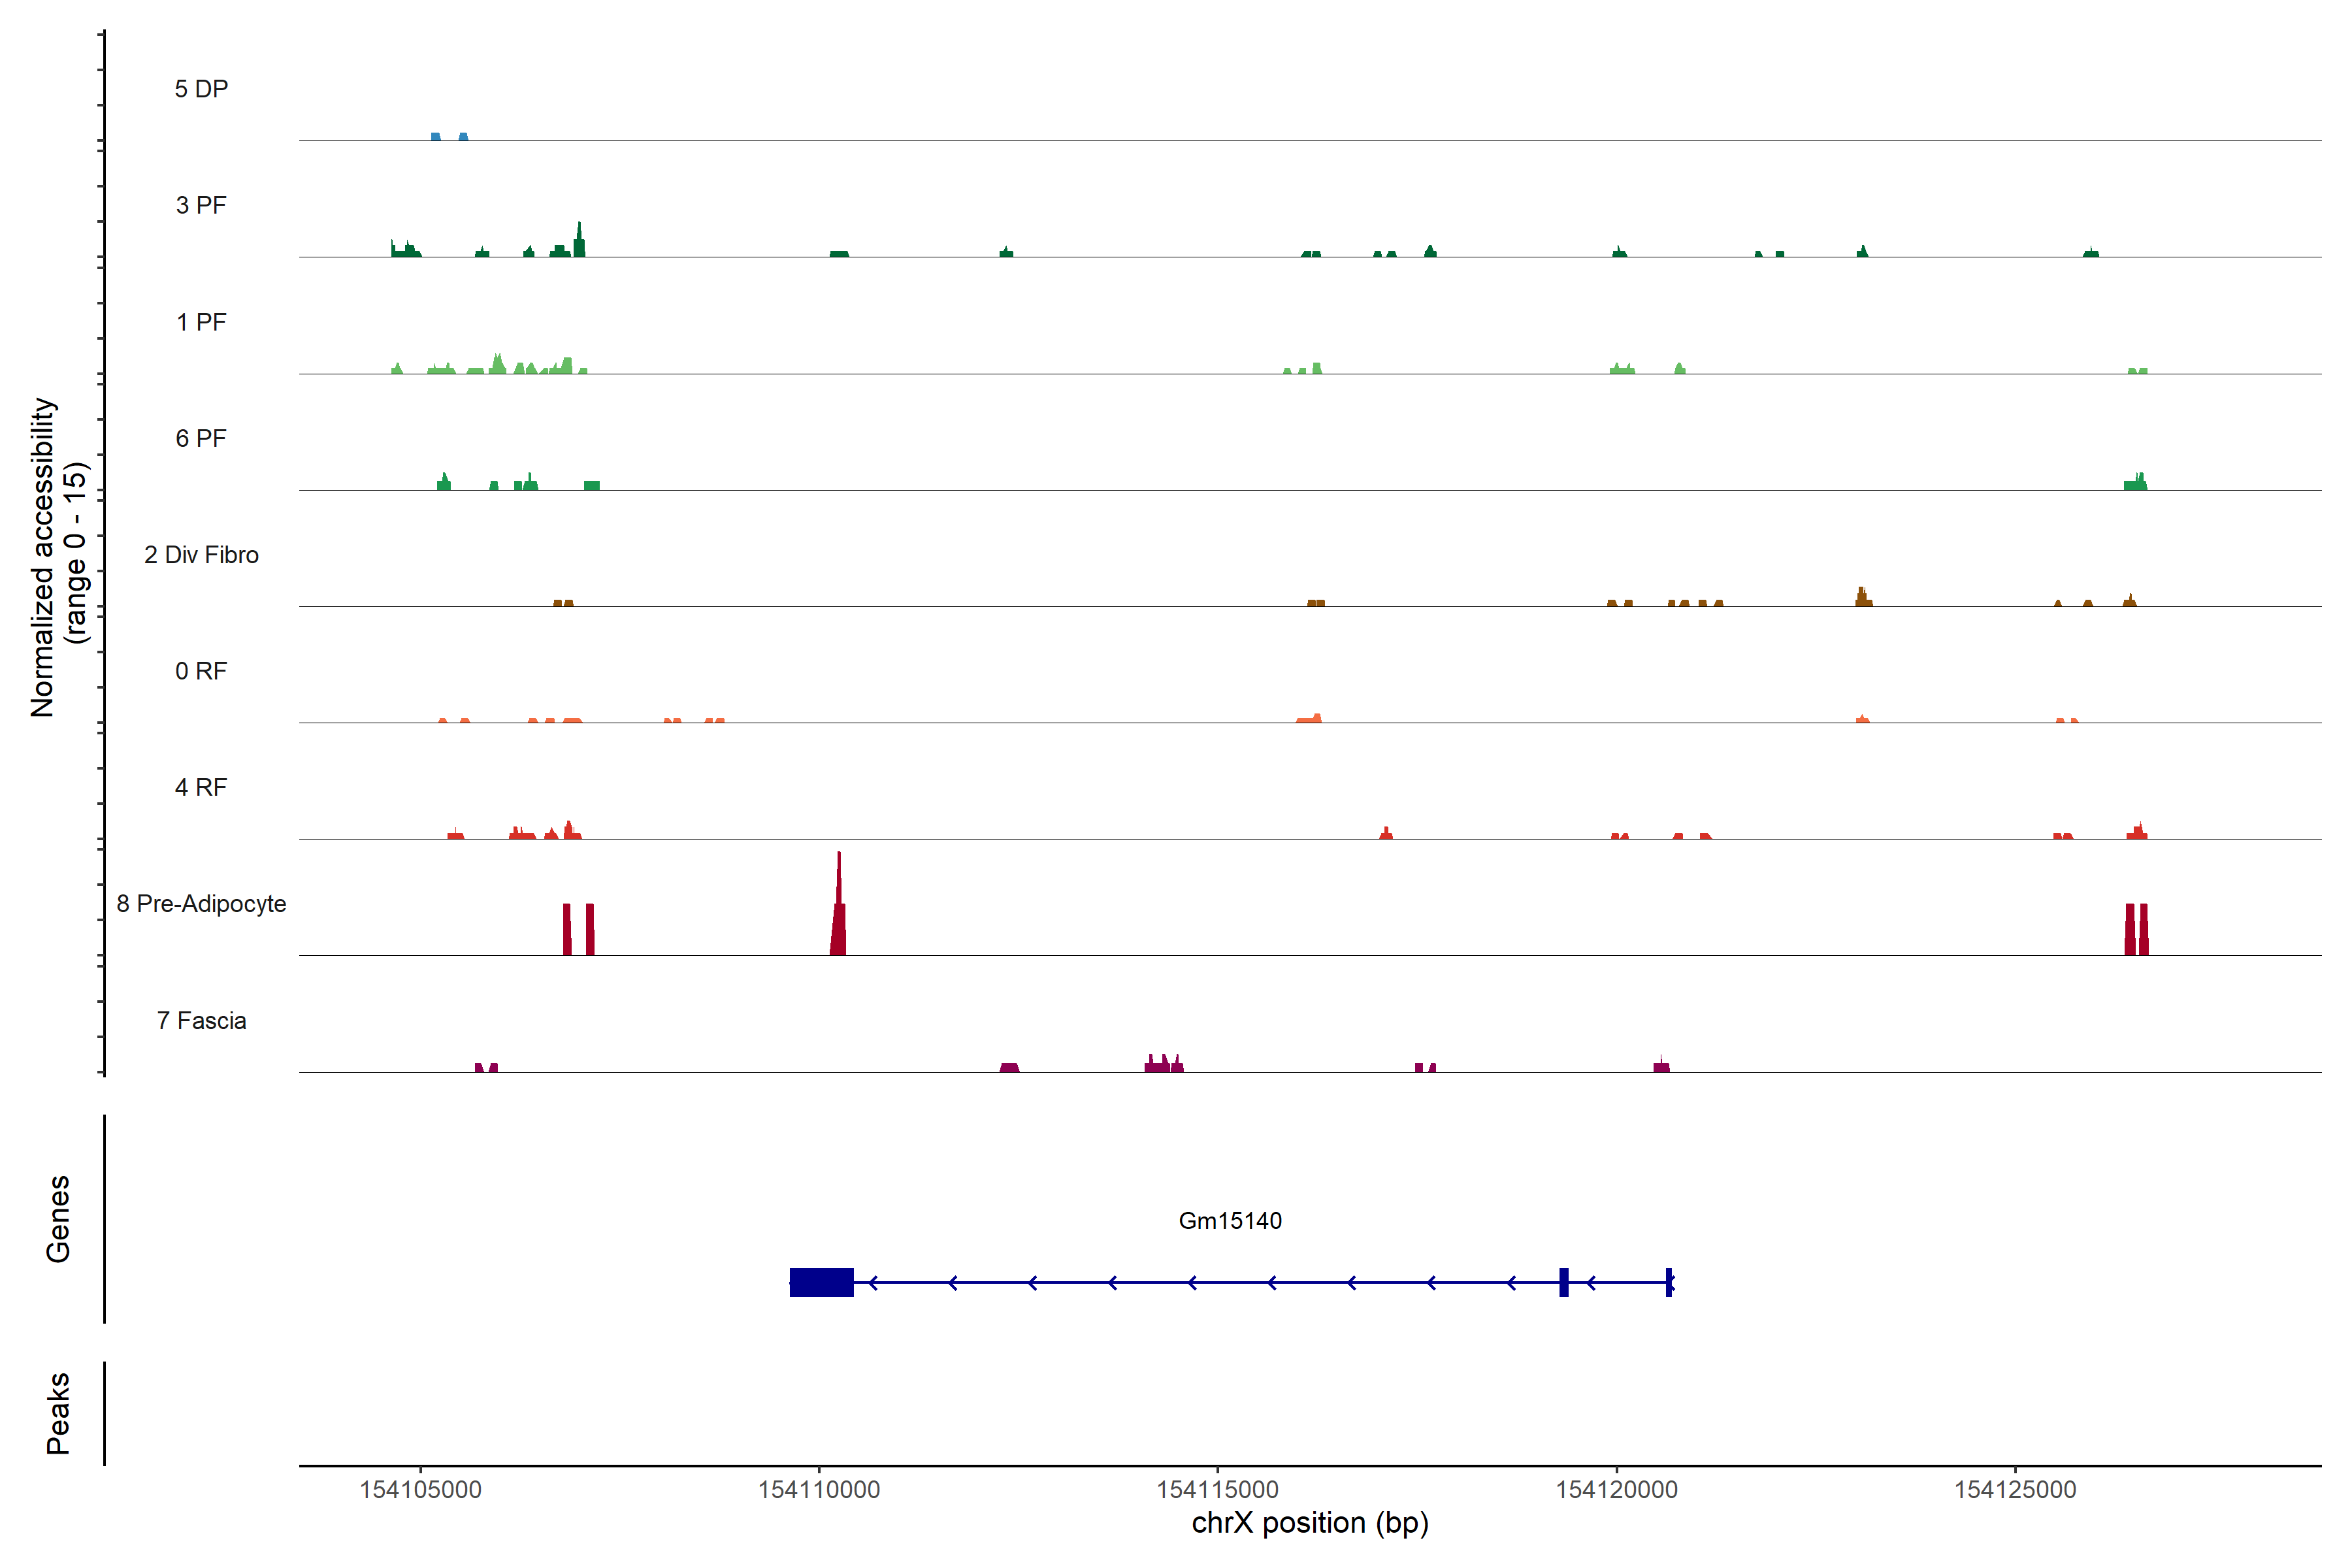The height and width of the screenshot is (1568, 2352).
Task: Click the chrX position axis title
Action: coord(1310,1523)
